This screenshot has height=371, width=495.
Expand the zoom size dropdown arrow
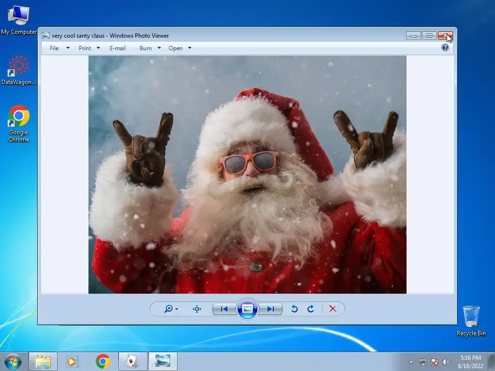tap(177, 309)
